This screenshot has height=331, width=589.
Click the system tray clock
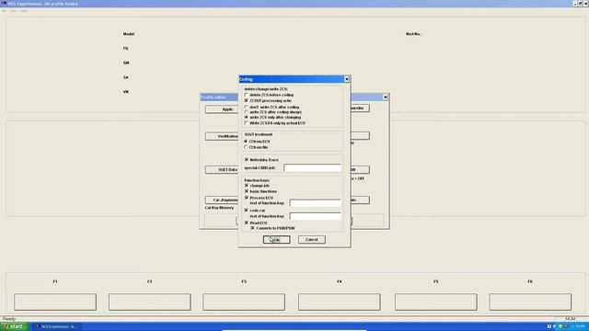tap(579, 326)
